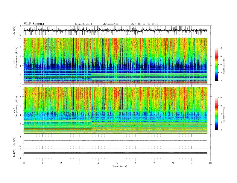Click the thin ch.3 voltage trace
Viewport: 237px width, 183px height.
pos(115,141)
